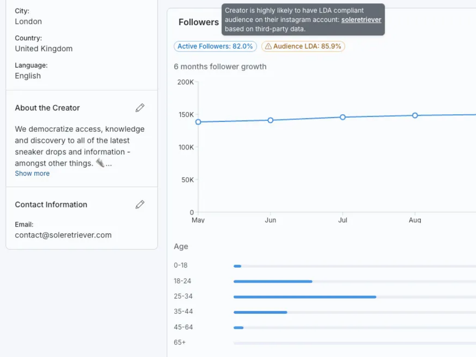Click the 0-18 age bar
Viewport: 476px width, 357px height.
(238, 266)
